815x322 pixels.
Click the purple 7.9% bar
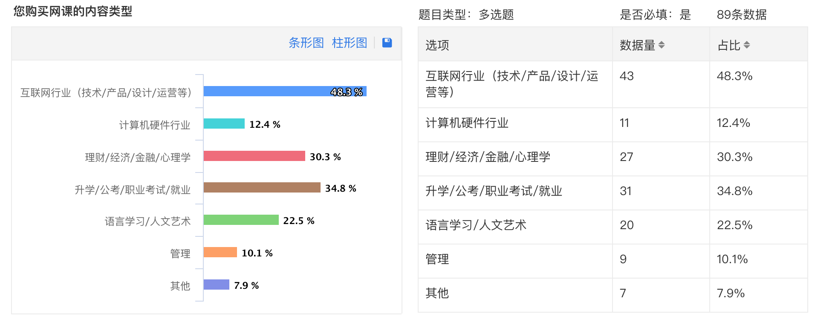(216, 285)
